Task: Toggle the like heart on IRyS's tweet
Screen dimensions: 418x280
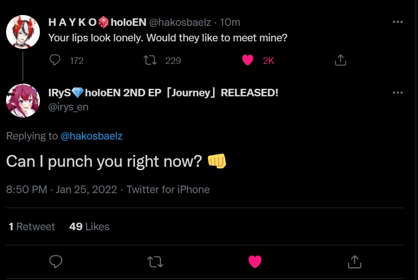Action: 255,262
